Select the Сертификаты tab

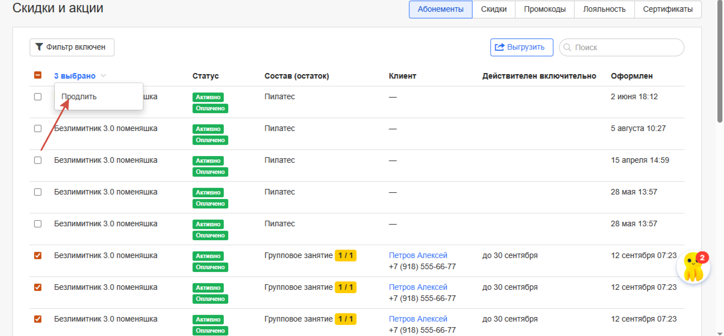(668, 9)
